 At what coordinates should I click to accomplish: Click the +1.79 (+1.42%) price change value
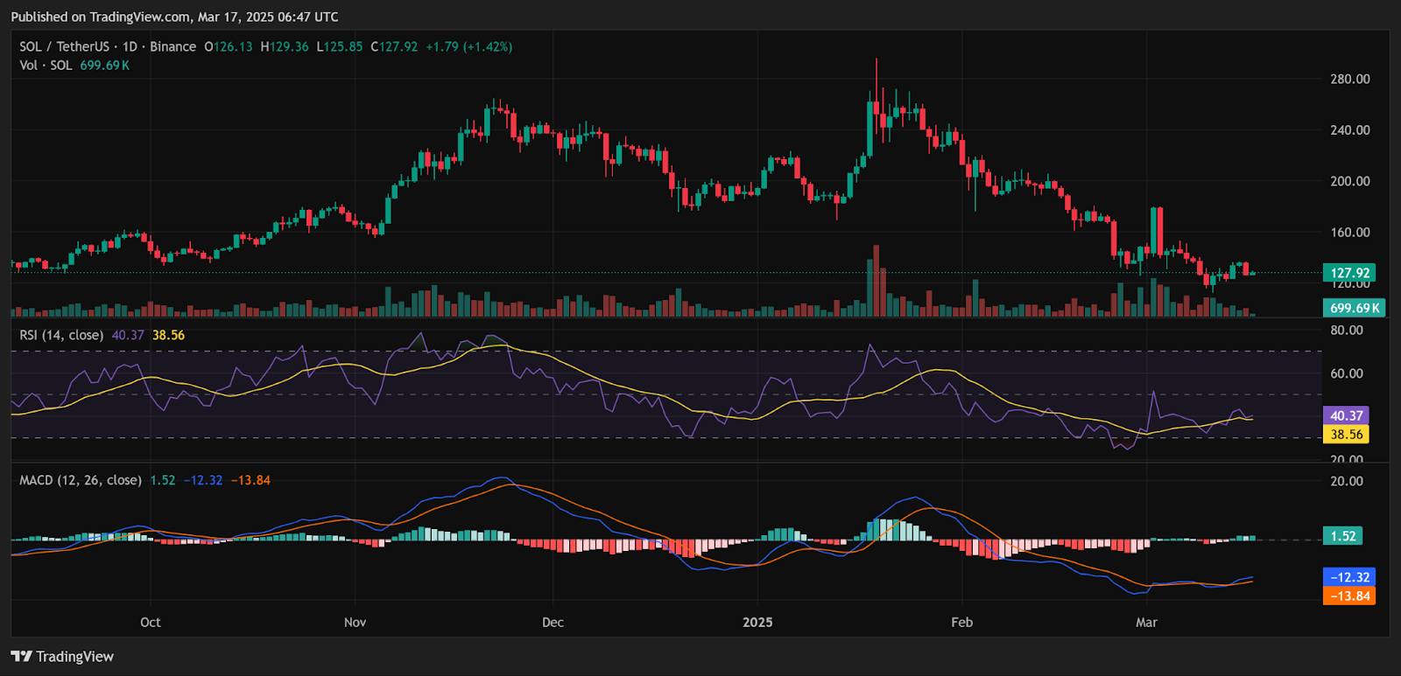click(468, 46)
